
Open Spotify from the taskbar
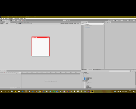click(x=54, y=91)
